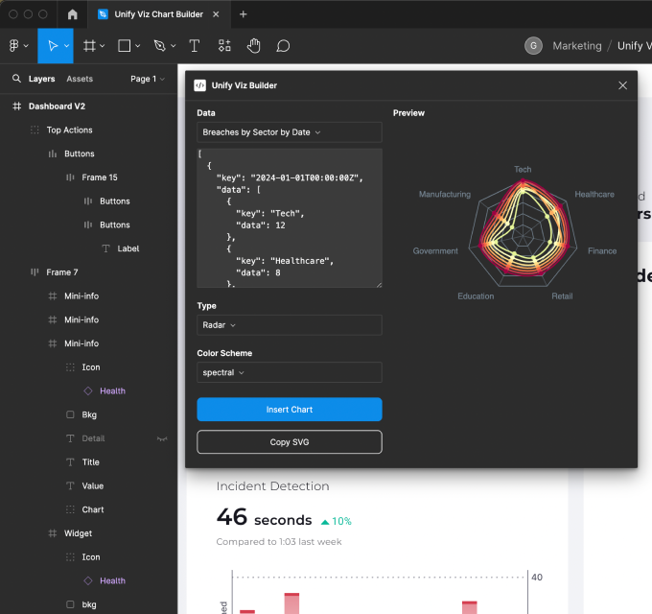The image size is (652, 614).
Task: Select the Move tool
Action: [x=53, y=45]
